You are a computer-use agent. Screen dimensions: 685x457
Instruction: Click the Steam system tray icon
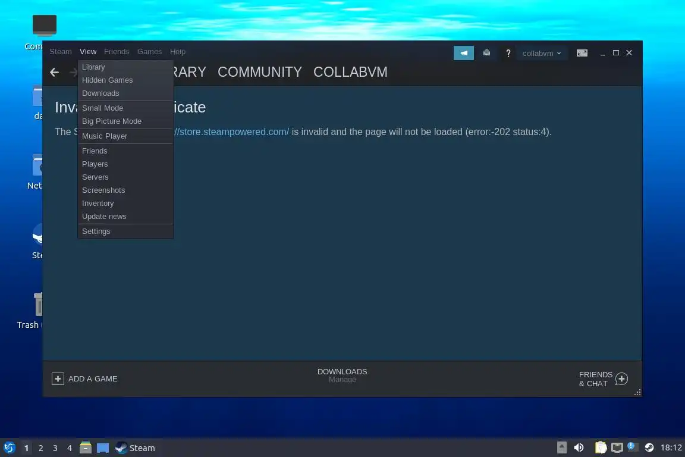tap(649, 447)
